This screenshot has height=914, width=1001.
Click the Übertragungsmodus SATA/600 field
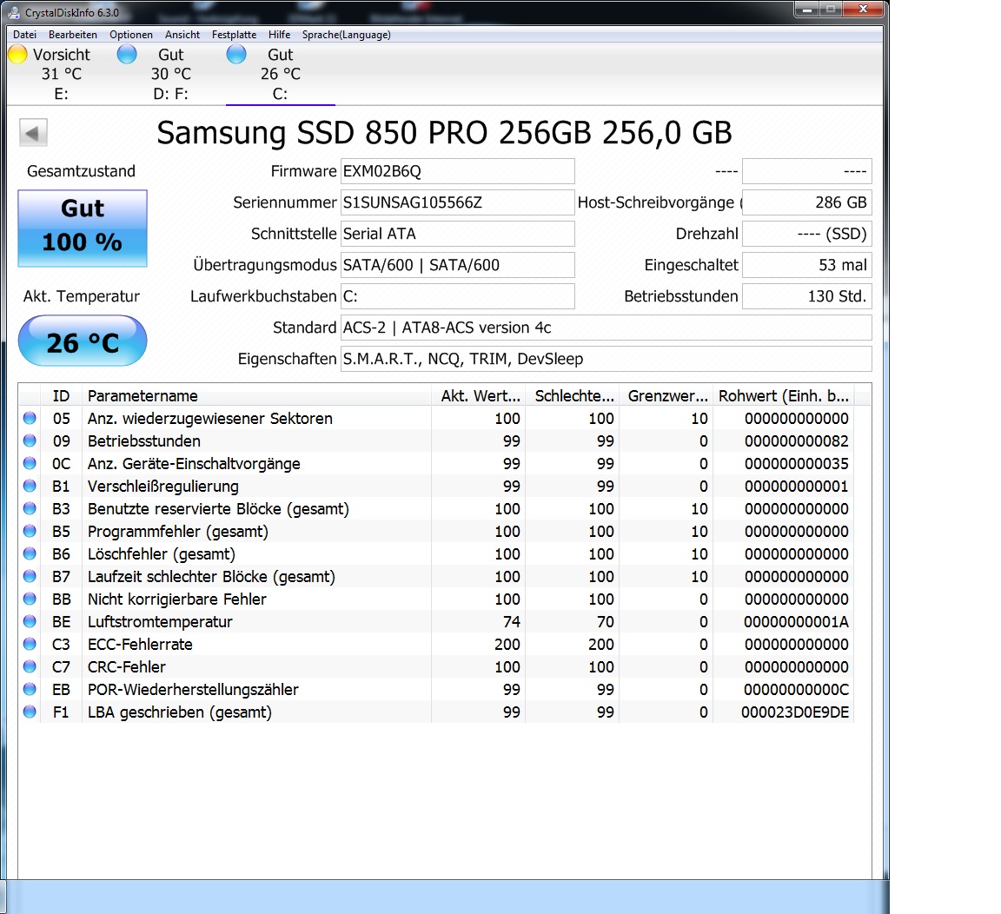(x=458, y=265)
